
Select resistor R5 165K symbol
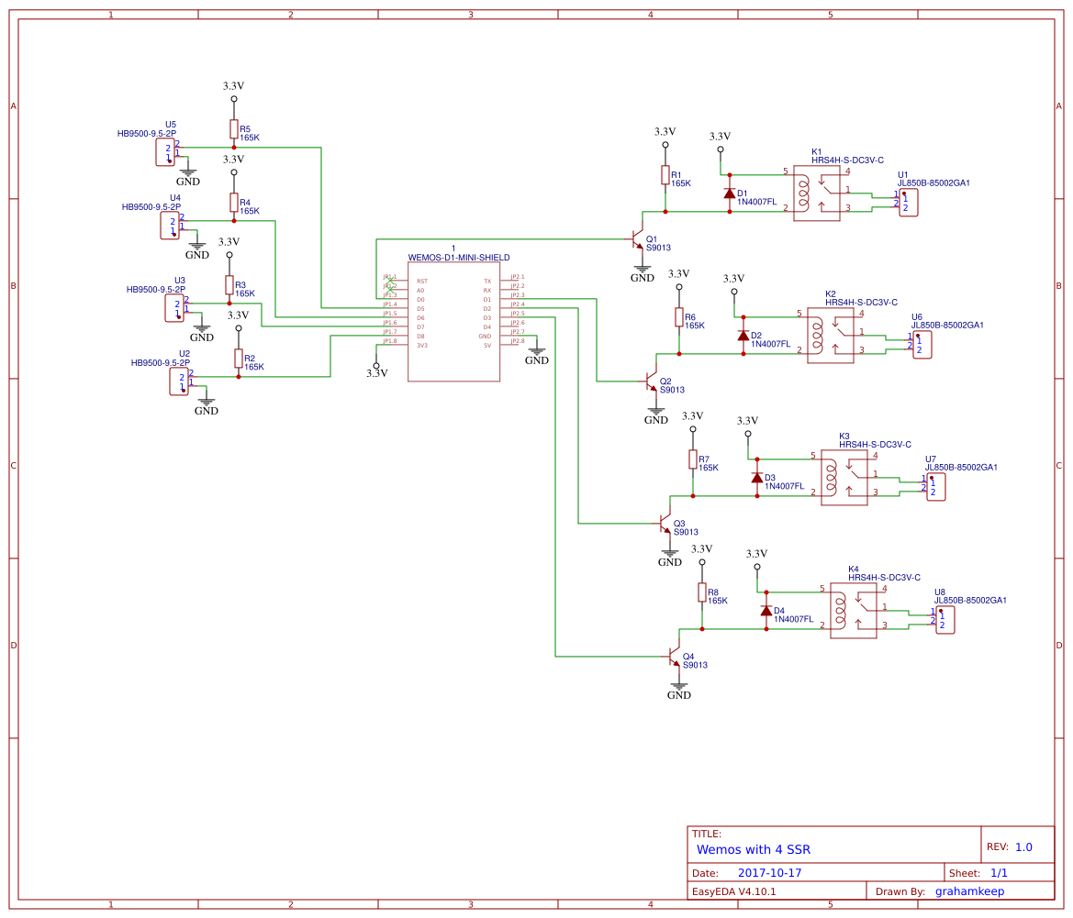(x=232, y=128)
